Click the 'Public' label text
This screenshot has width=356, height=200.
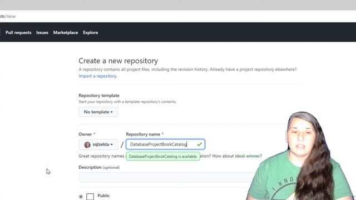[103, 196]
